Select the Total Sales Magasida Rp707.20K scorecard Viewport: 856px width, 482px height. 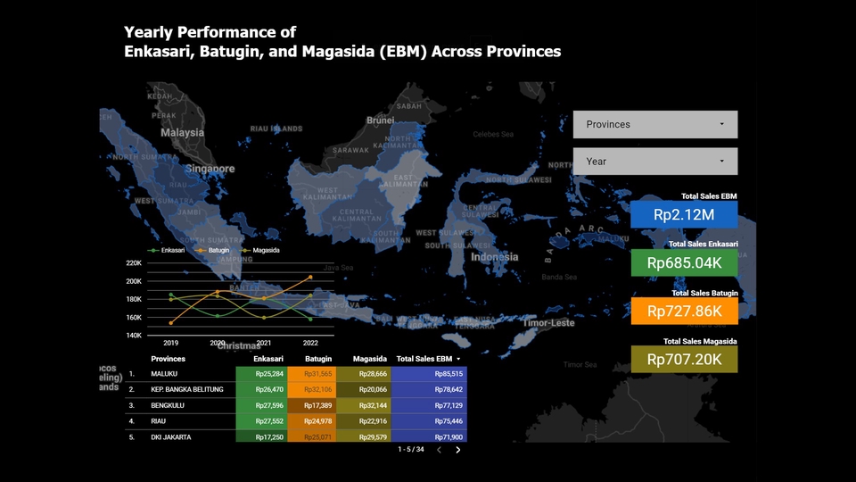pyautogui.click(x=684, y=359)
